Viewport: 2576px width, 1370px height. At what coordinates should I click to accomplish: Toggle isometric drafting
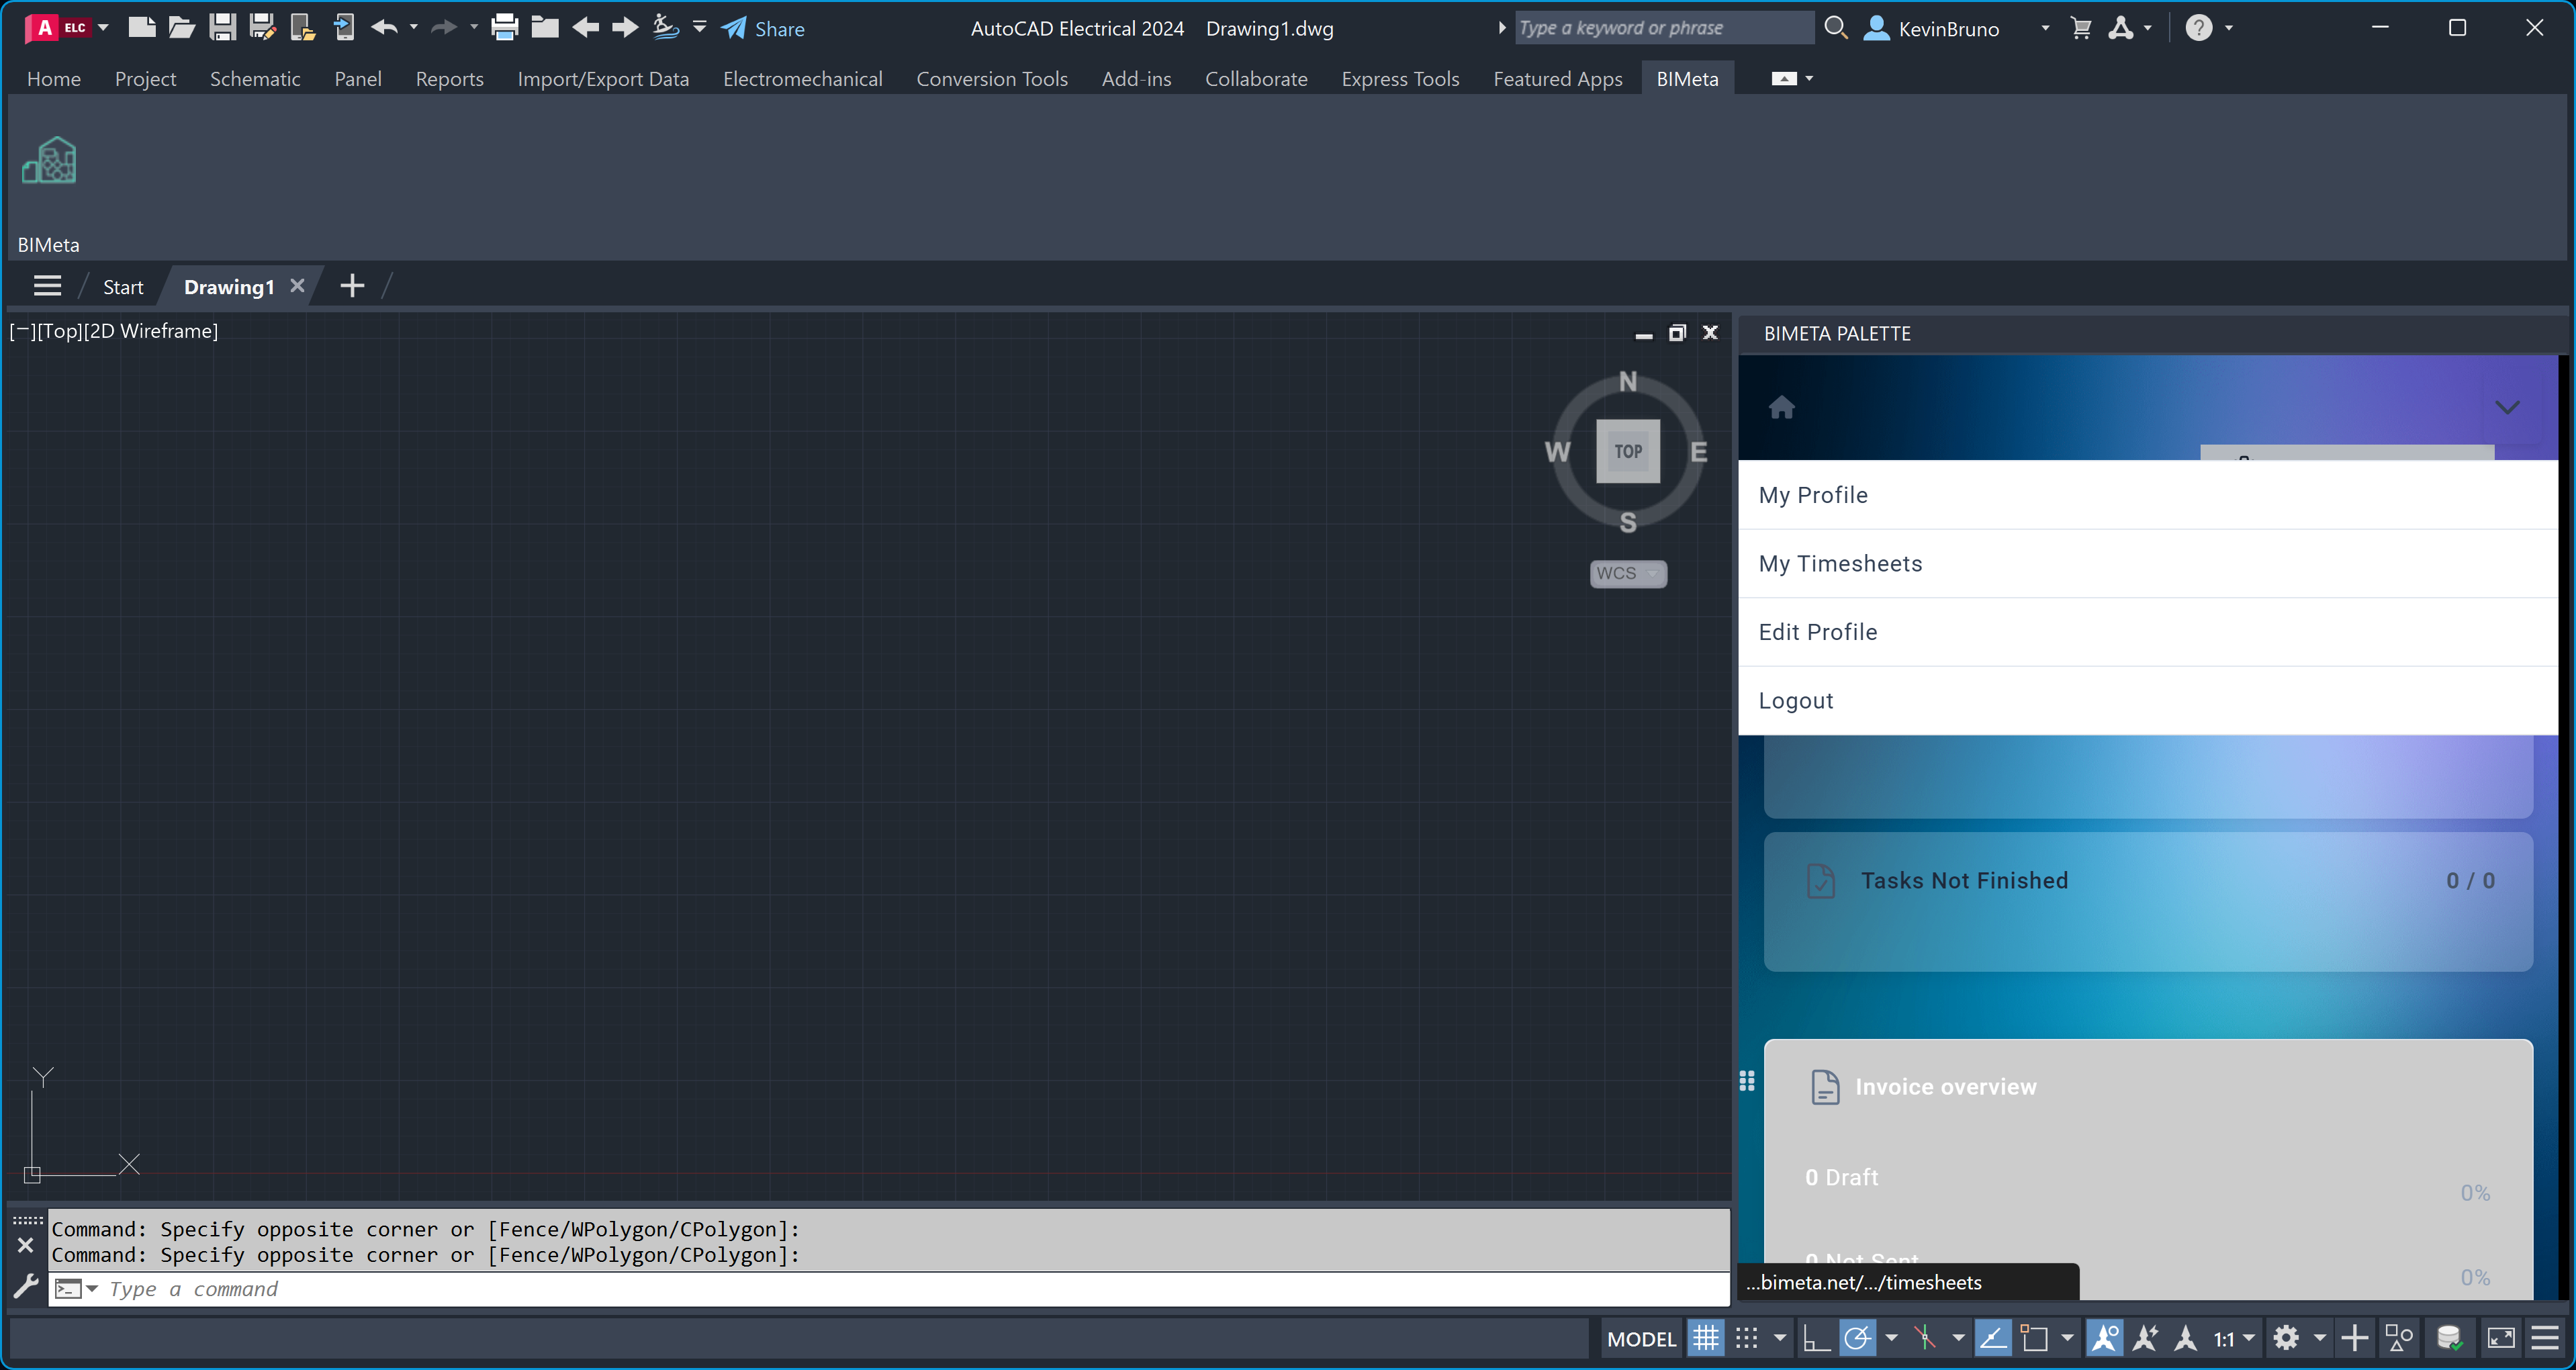(1925, 1338)
